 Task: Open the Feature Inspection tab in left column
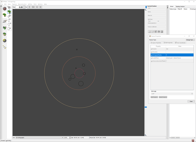[x=5, y=15]
